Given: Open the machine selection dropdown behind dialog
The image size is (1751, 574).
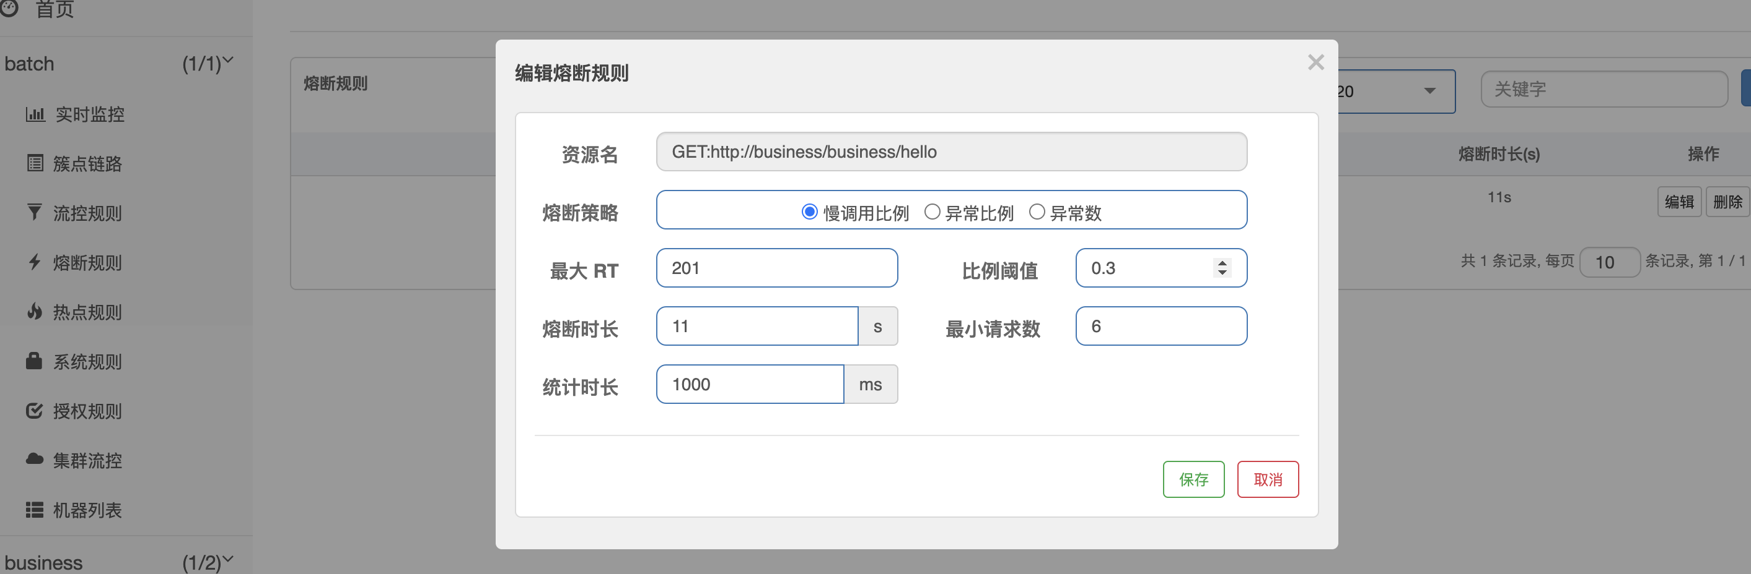Looking at the screenshot, I should coord(1396,91).
